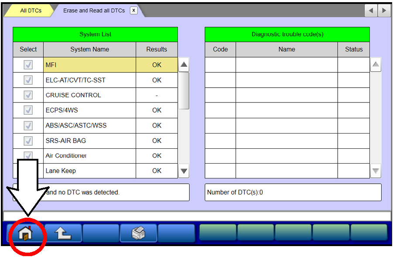Toggle the MFI system checkbox

tap(28, 65)
